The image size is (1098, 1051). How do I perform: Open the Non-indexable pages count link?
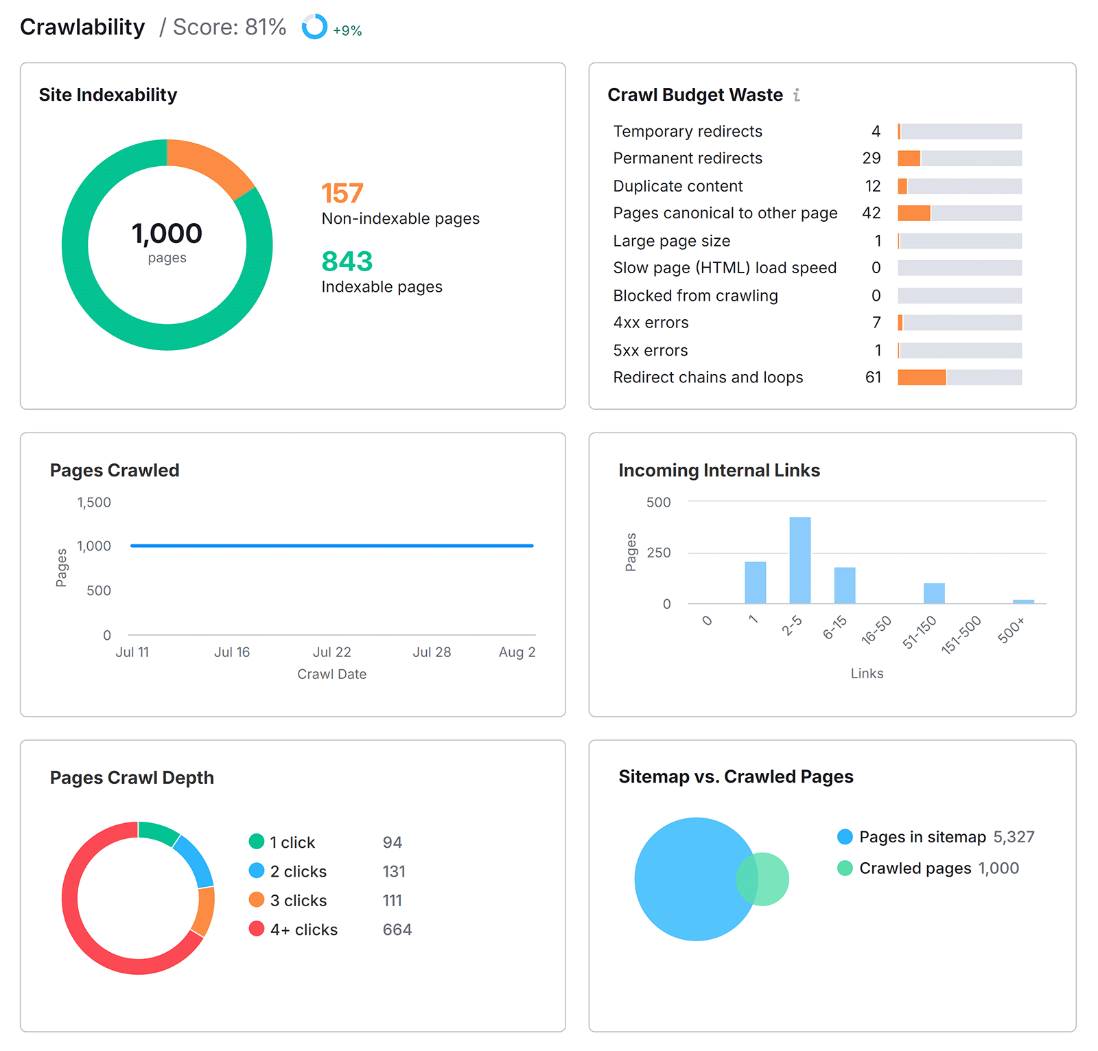(x=343, y=193)
